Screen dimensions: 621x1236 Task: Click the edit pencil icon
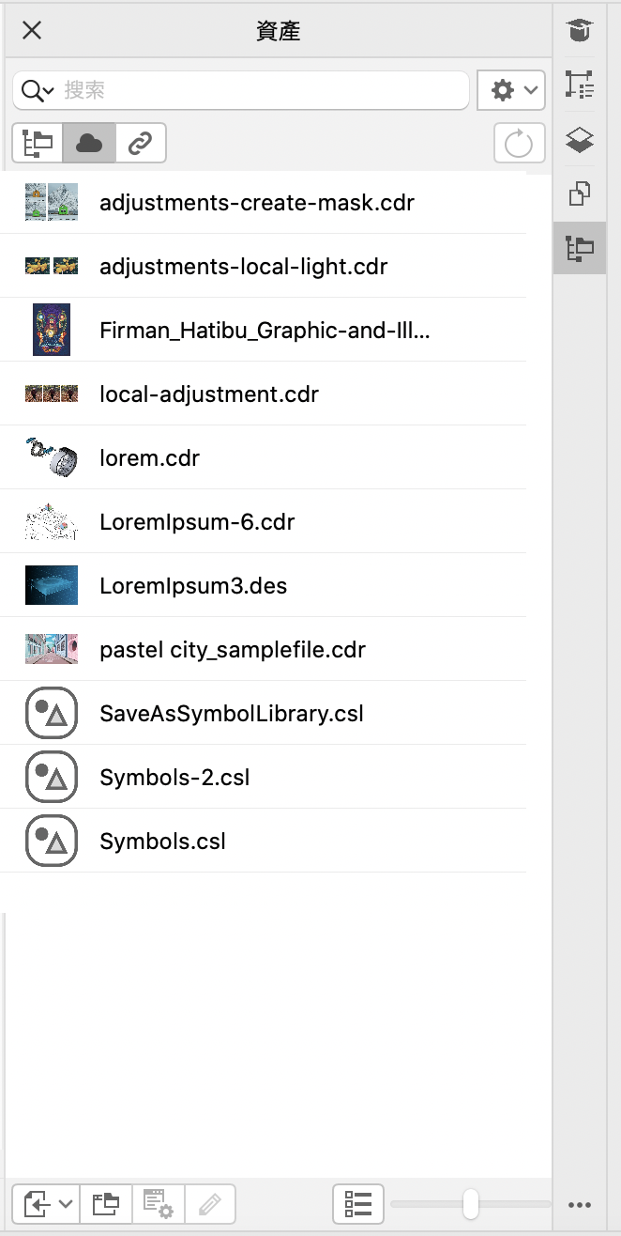point(210,1203)
